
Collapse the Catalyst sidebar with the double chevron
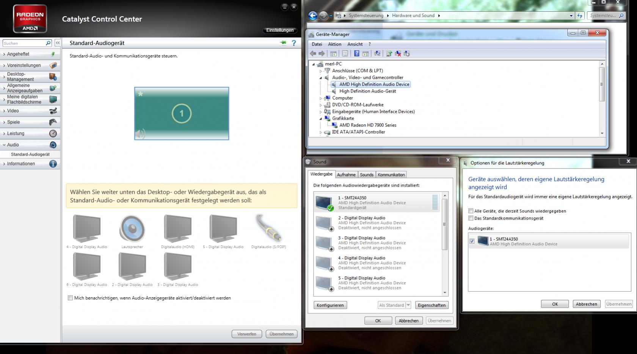[58, 43]
